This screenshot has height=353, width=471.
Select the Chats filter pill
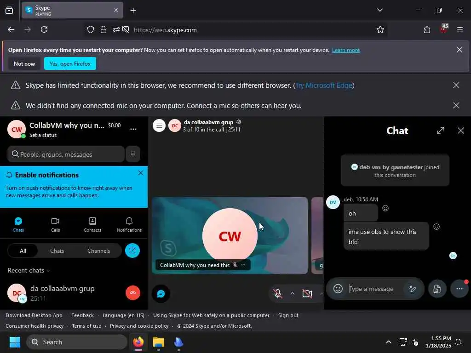pos(57,251)
